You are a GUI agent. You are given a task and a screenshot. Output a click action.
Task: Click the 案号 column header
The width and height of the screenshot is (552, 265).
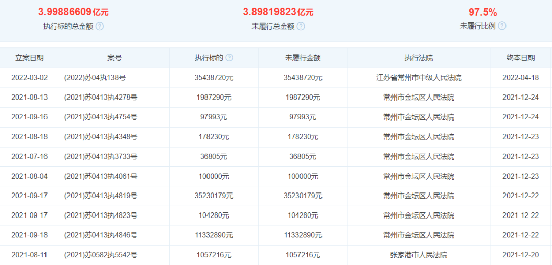click(x=114, y=58)
